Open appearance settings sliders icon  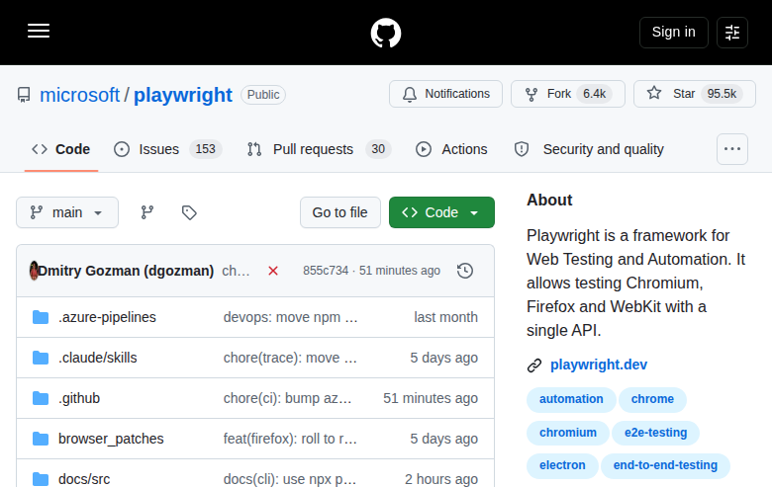[732, 33]
